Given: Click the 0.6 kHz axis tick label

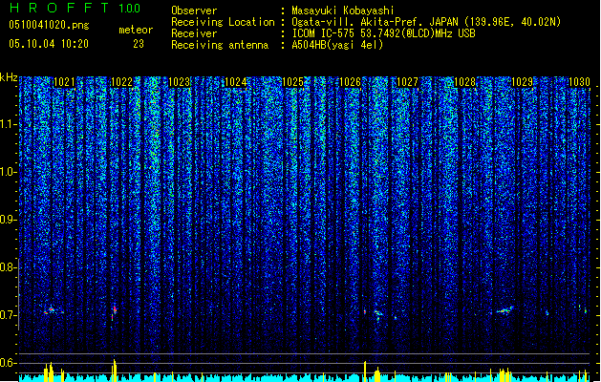Looking at the screenshot, I should coord(8,363).
